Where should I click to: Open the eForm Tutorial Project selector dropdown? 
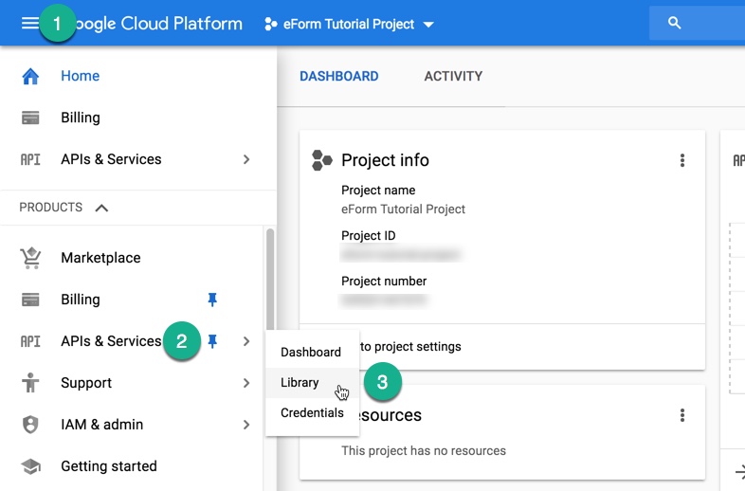tap(349, 24)
